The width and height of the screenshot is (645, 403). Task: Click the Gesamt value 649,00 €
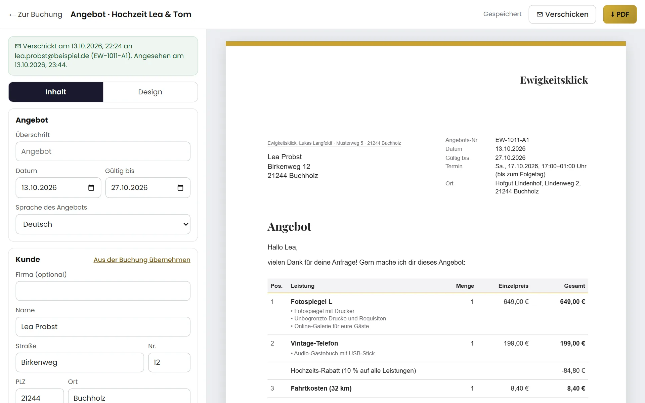click(572, 302)
